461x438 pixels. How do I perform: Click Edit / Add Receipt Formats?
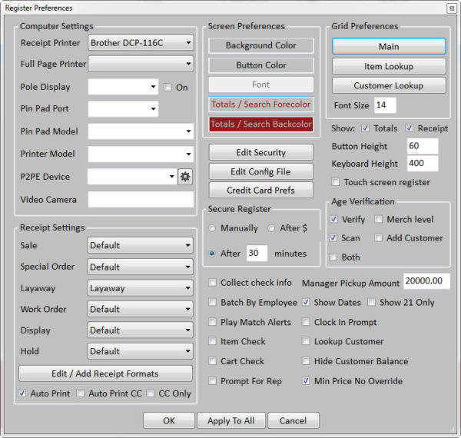[105, 373]
